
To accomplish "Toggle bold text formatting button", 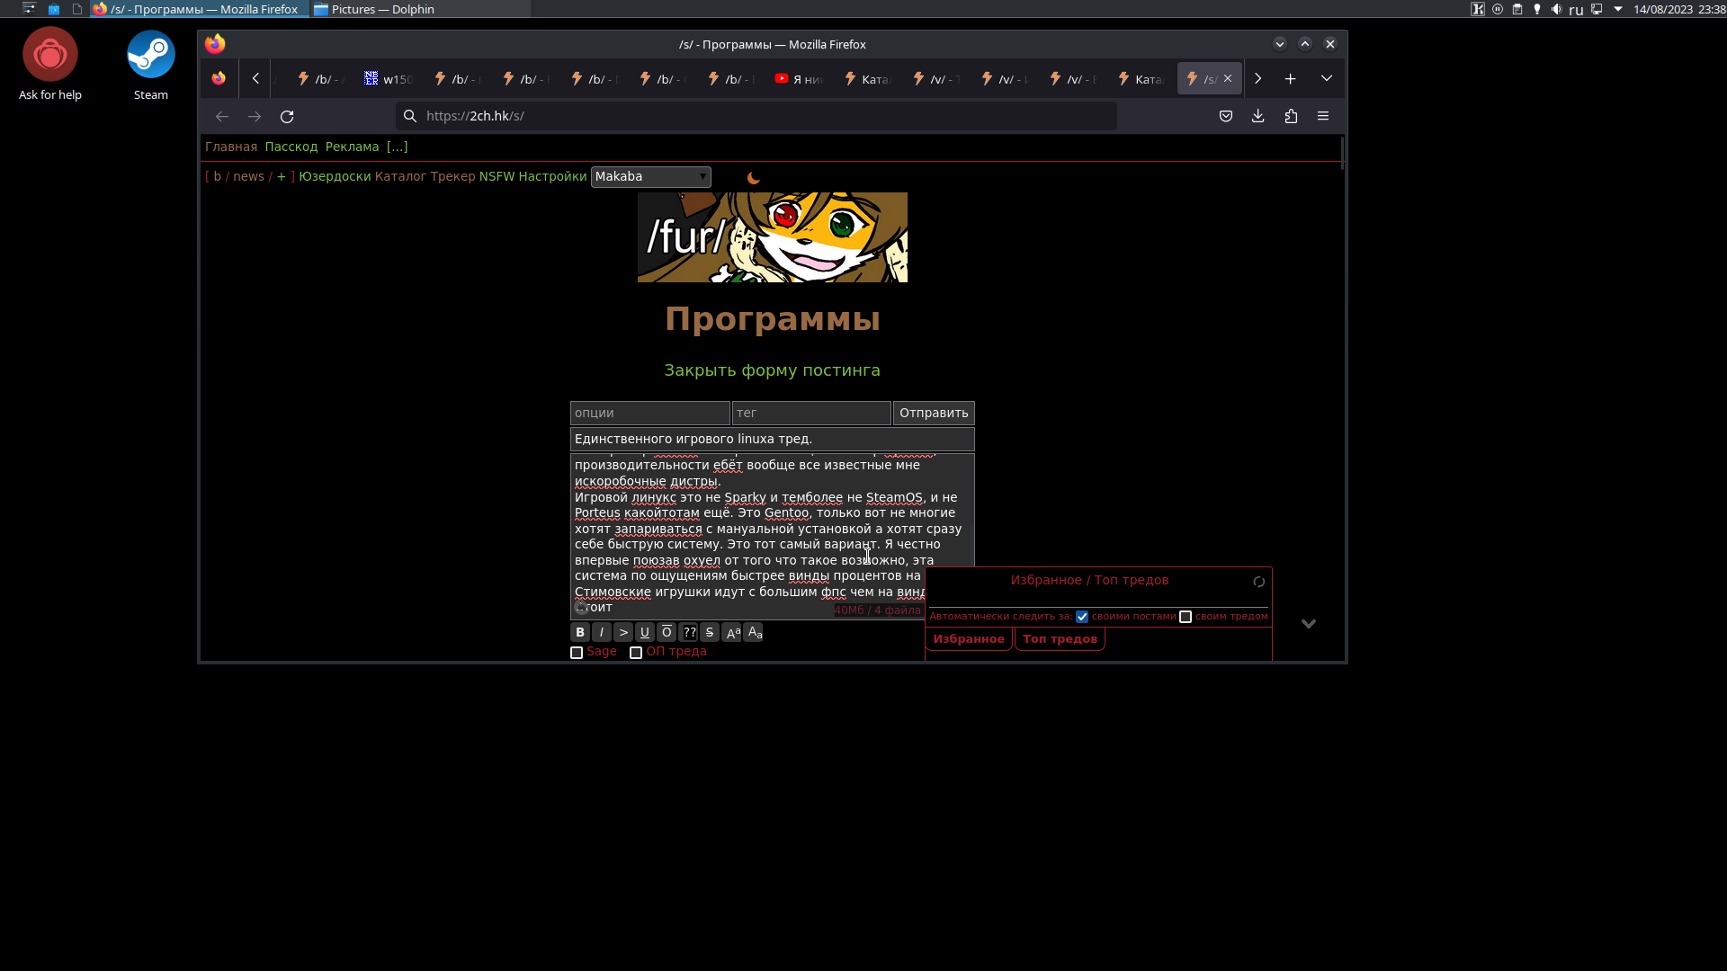I will [x=580, y=632].
